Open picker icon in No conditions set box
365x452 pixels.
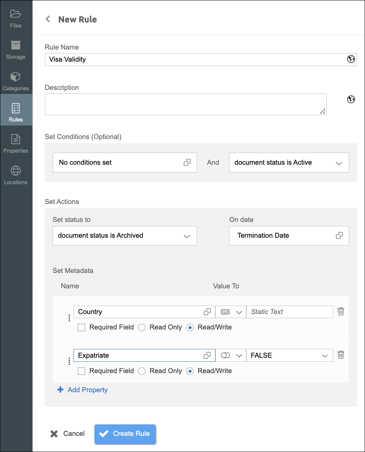tap(187, 163)
